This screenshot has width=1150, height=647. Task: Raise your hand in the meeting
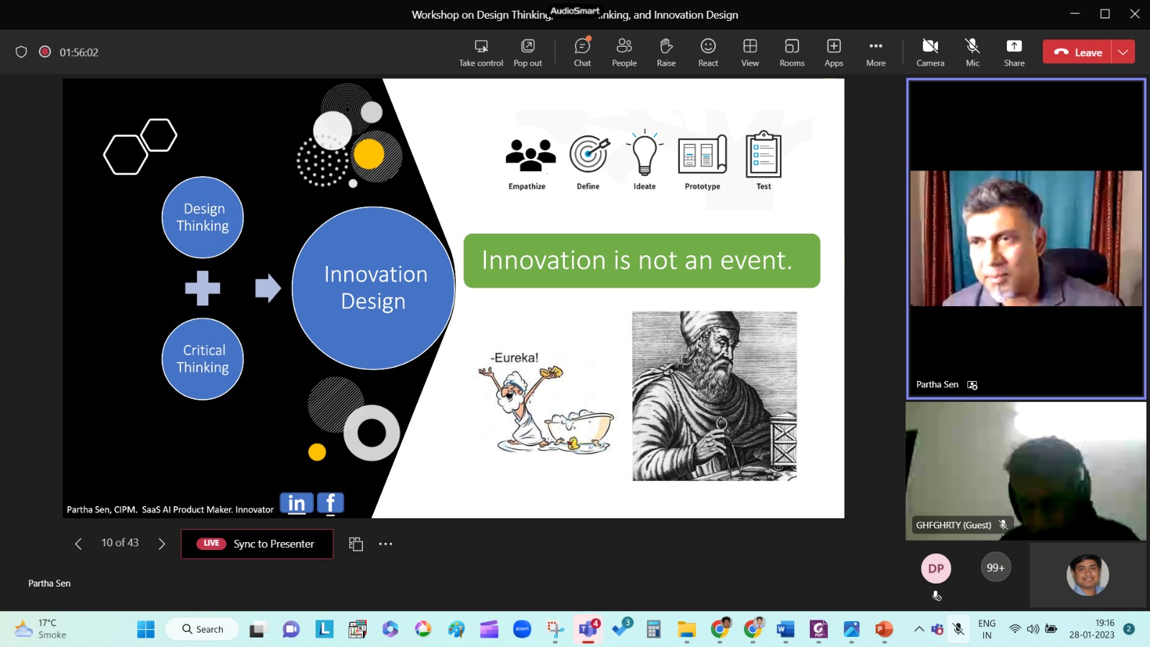666,52
